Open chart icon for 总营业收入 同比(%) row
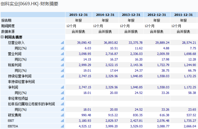The height and width of the screenshot is (129, 198). click(x=62, y=48)
